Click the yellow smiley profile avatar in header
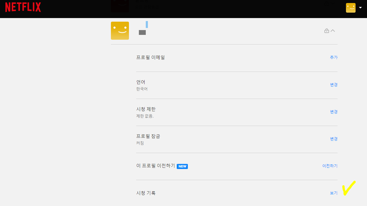Viewport: 367px width, 206px height. coord(350,8)
